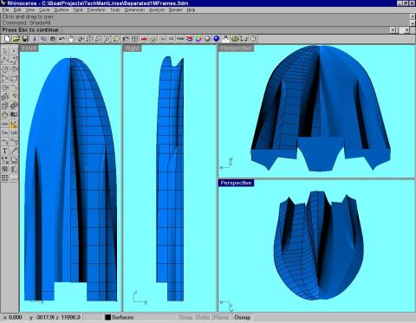Open the Curve menu

(44, 10)
